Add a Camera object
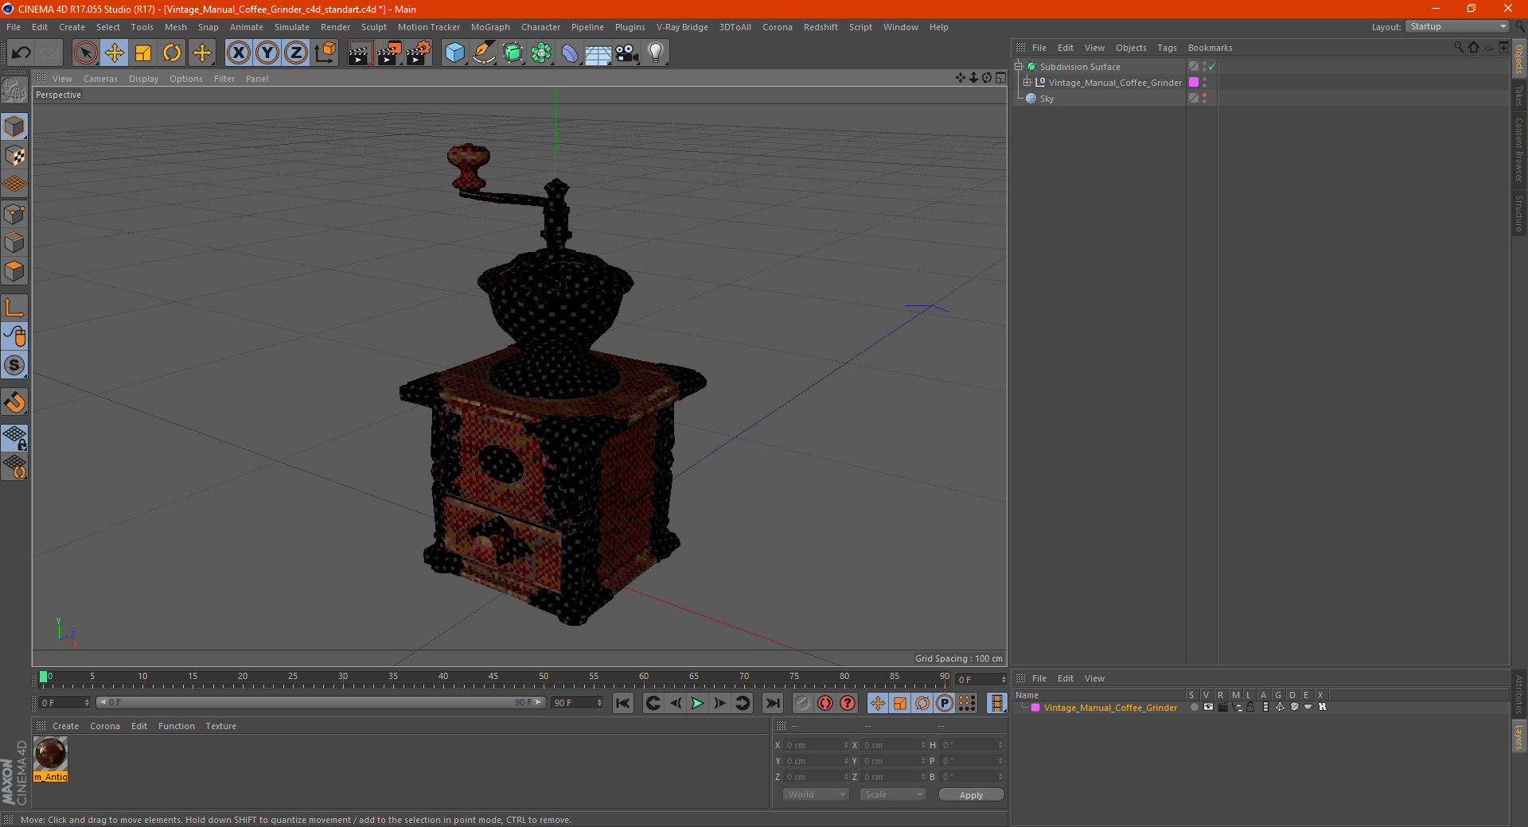 pyautogui.click(x=627, y=53)
